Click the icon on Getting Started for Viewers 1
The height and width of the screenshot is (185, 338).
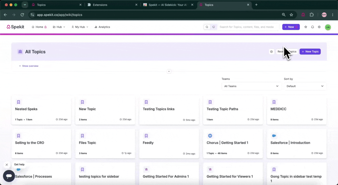(x=210, y=169)
